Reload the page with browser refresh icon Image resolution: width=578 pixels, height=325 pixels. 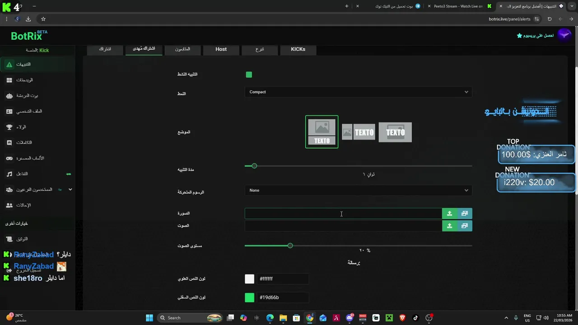tap(550, 19)
